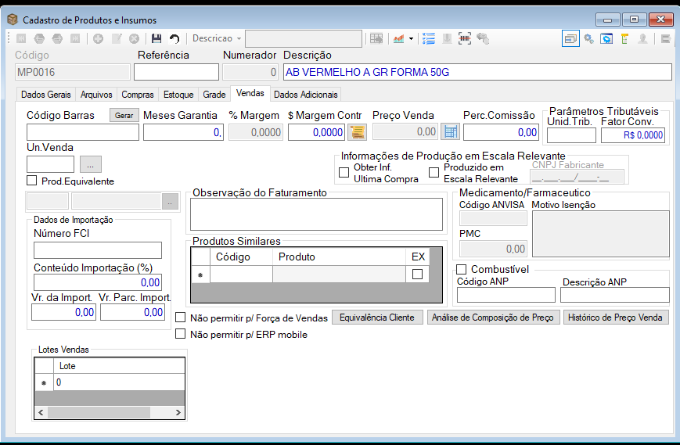Screen dimensions: 680x445
Task: Click the Número FCI field
Action: click(x=98, y=250)
